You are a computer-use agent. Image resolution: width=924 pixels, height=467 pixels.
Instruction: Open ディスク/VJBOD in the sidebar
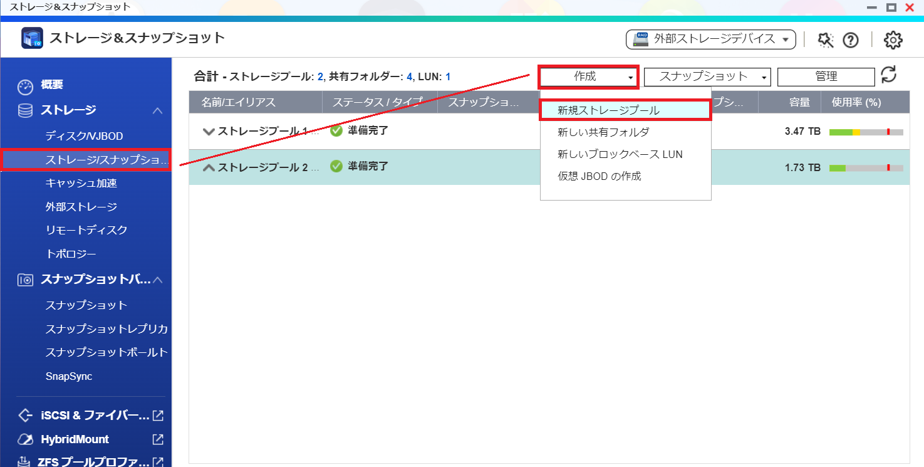click(x=84, y=136)
